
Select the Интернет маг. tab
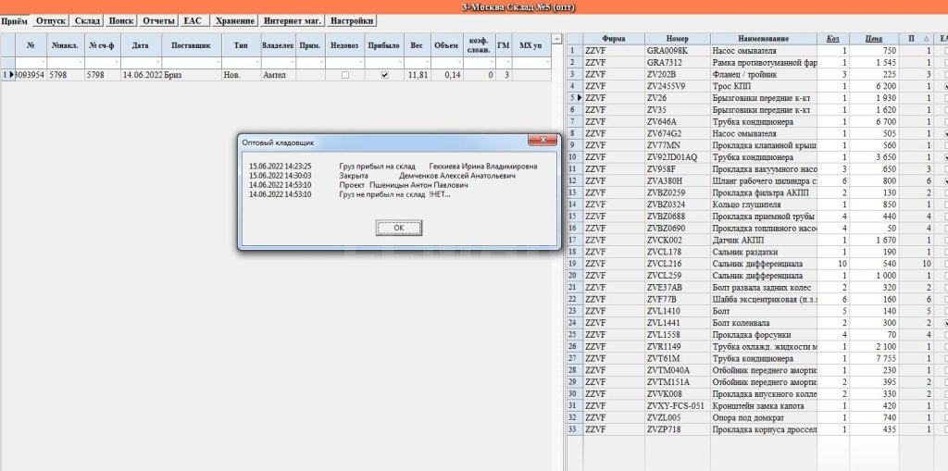(x=293, y=20)
